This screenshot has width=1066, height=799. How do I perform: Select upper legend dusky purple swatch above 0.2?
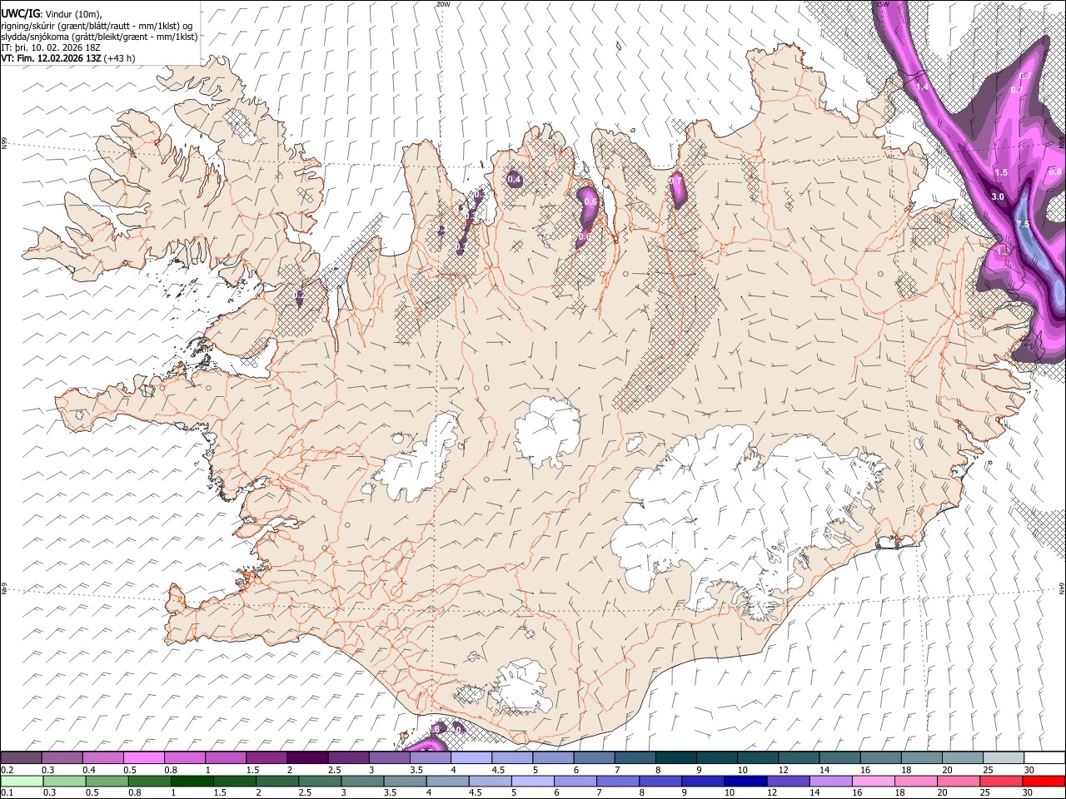click(21, 758)
